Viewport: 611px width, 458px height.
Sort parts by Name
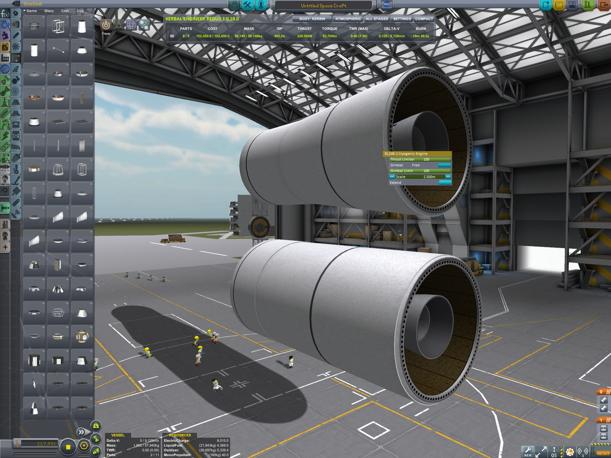point(32,11)
